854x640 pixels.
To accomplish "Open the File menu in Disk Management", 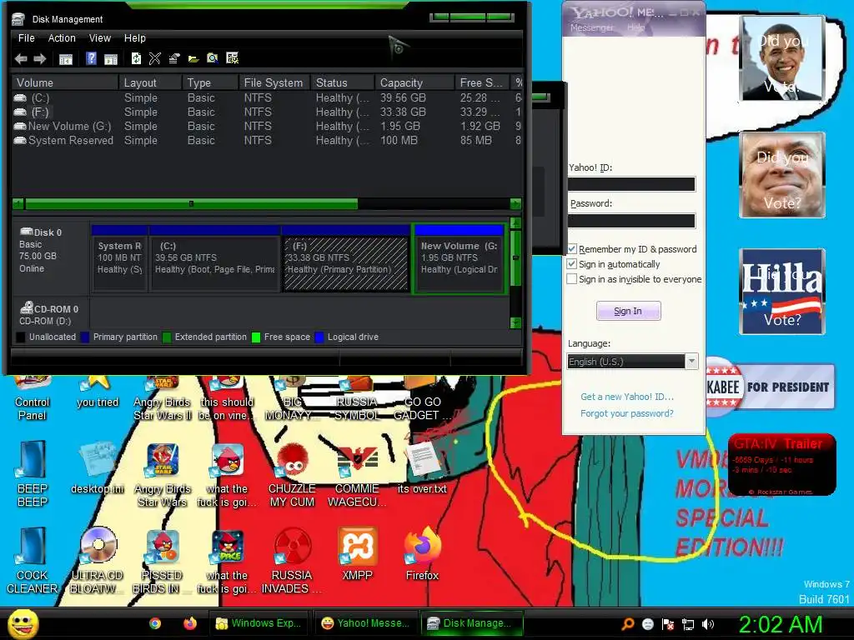I will [26, 38].
